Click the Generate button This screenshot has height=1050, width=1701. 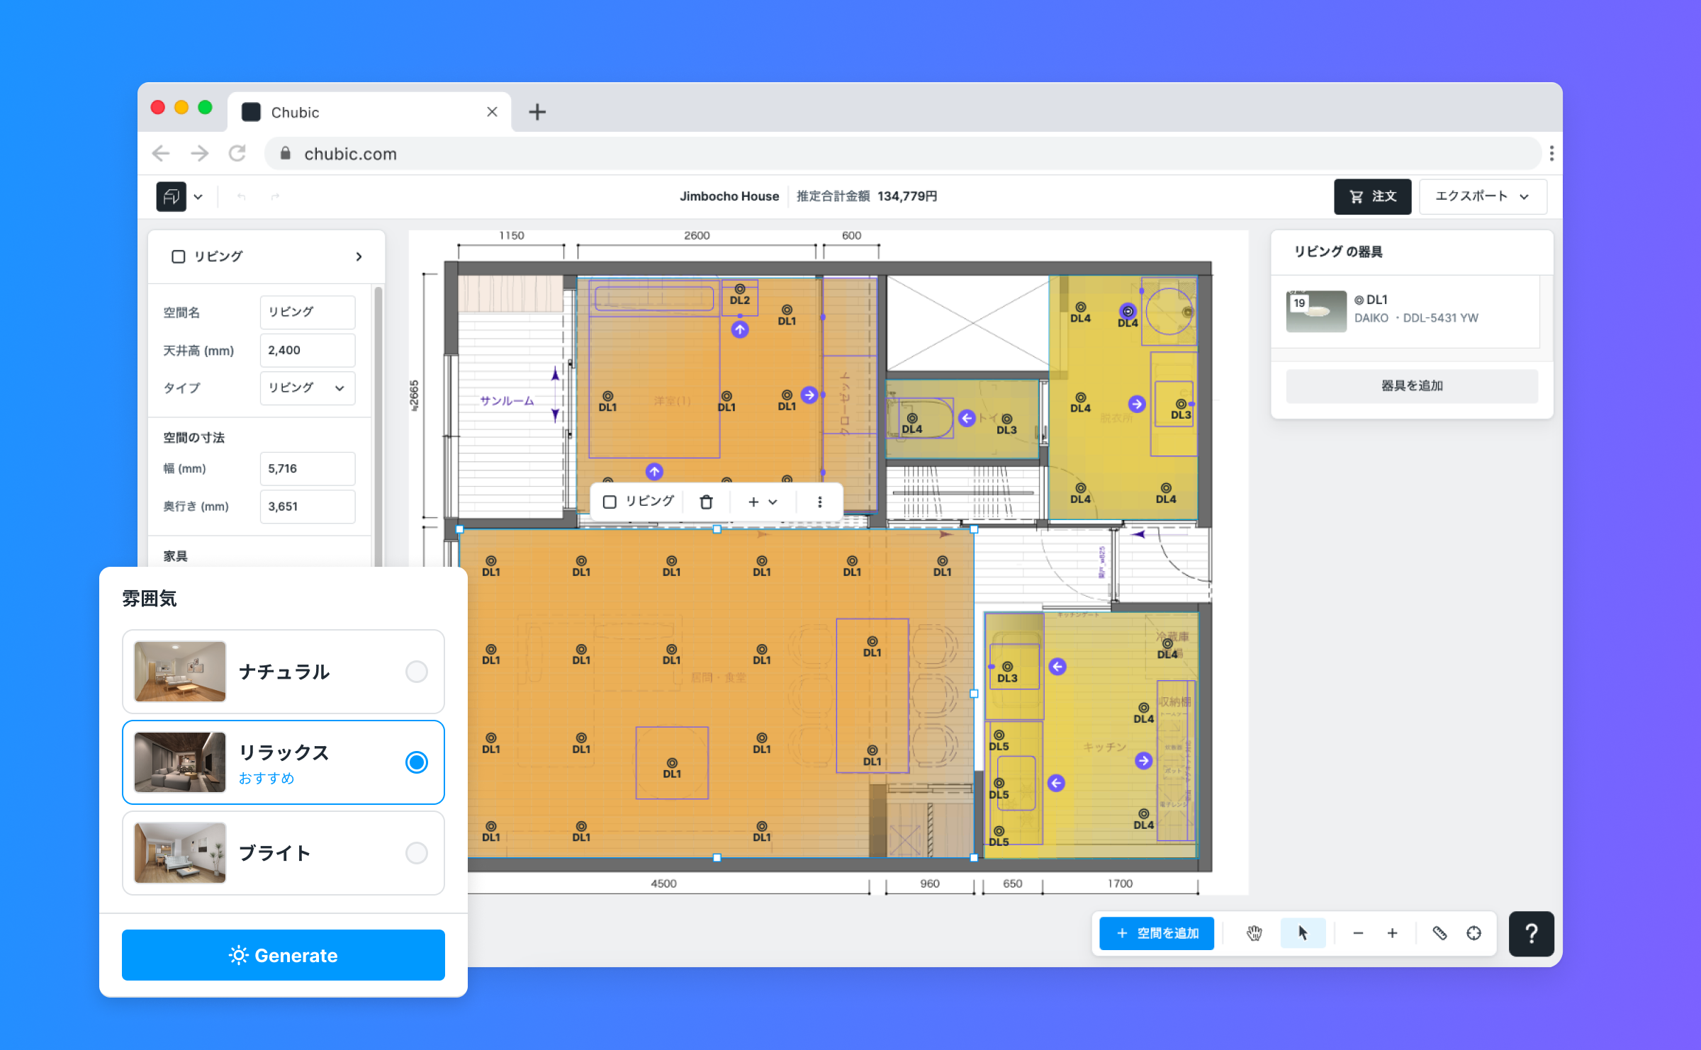pyautogui.click(x=283, y=955)
